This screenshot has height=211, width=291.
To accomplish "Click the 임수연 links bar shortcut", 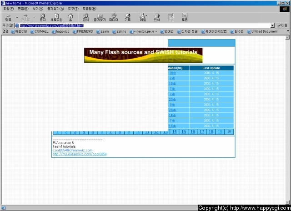I will point(237,31).
